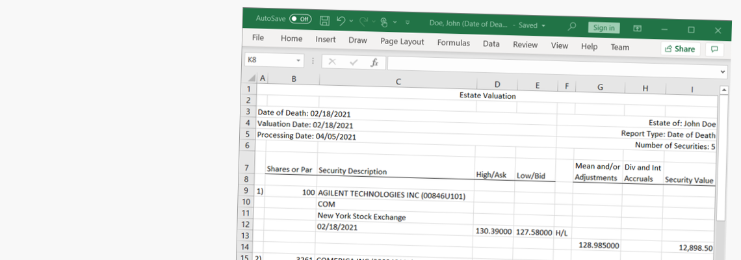The width and height of the screenshot is (741, 260).
Task: Click the 'Shares or Par' header cell
Action: pos(290,169)
